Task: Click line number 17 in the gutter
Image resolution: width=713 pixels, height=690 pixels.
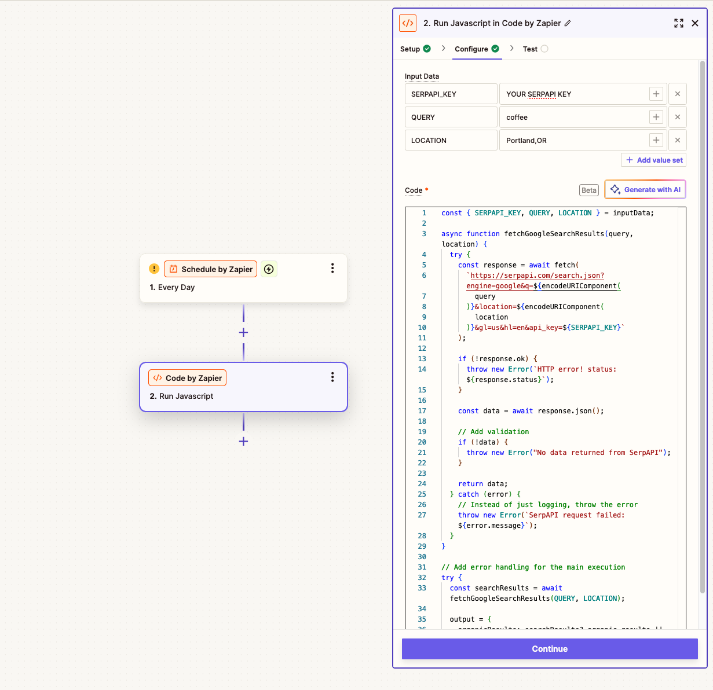Action: pos(422,411)
